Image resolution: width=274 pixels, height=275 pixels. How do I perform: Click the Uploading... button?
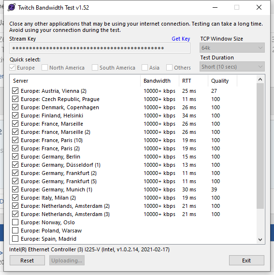coord(67,261)
